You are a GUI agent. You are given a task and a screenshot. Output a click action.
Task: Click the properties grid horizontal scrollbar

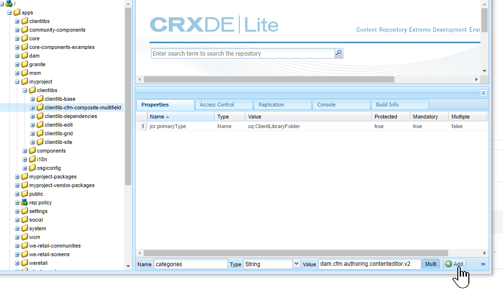pyautogui.click(x=295, y=253)
